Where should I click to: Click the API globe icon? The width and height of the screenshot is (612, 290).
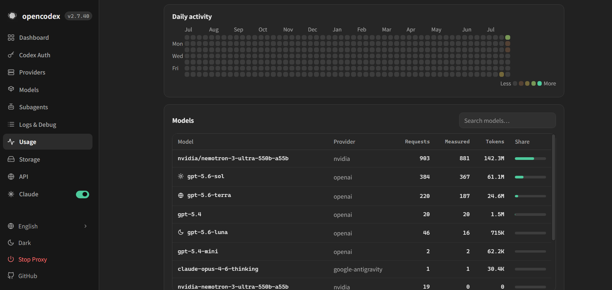pyautogui.click(x=11, y=176)
